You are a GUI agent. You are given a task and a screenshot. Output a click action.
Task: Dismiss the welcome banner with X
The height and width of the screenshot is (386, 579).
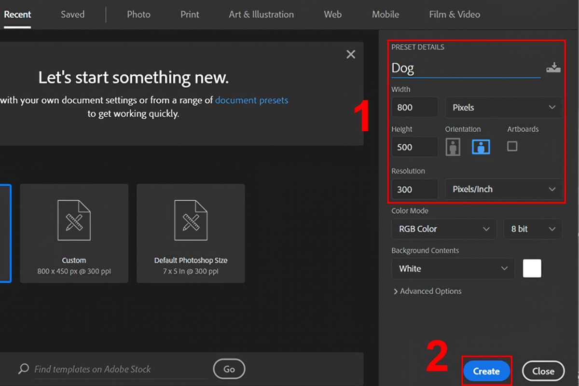point(351,55)
